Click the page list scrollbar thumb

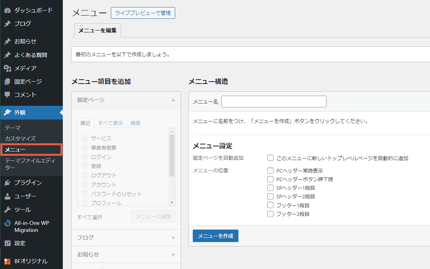click(172, 156)
